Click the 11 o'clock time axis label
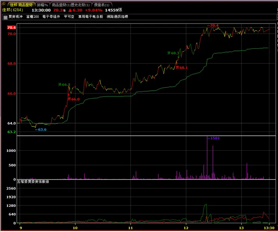Screen dimensions: 278x232 [130, 228]
